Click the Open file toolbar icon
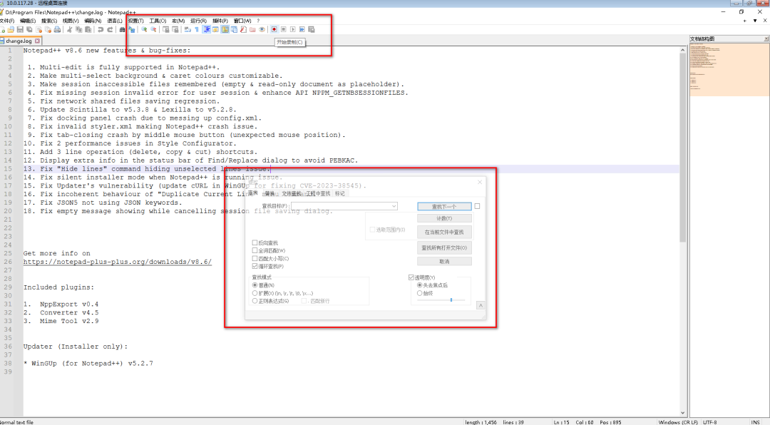Screen dimensions: 770x425 11,29
